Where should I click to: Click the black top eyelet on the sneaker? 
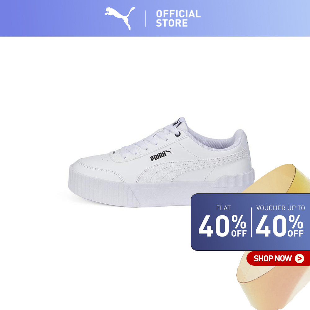[178, 134]
